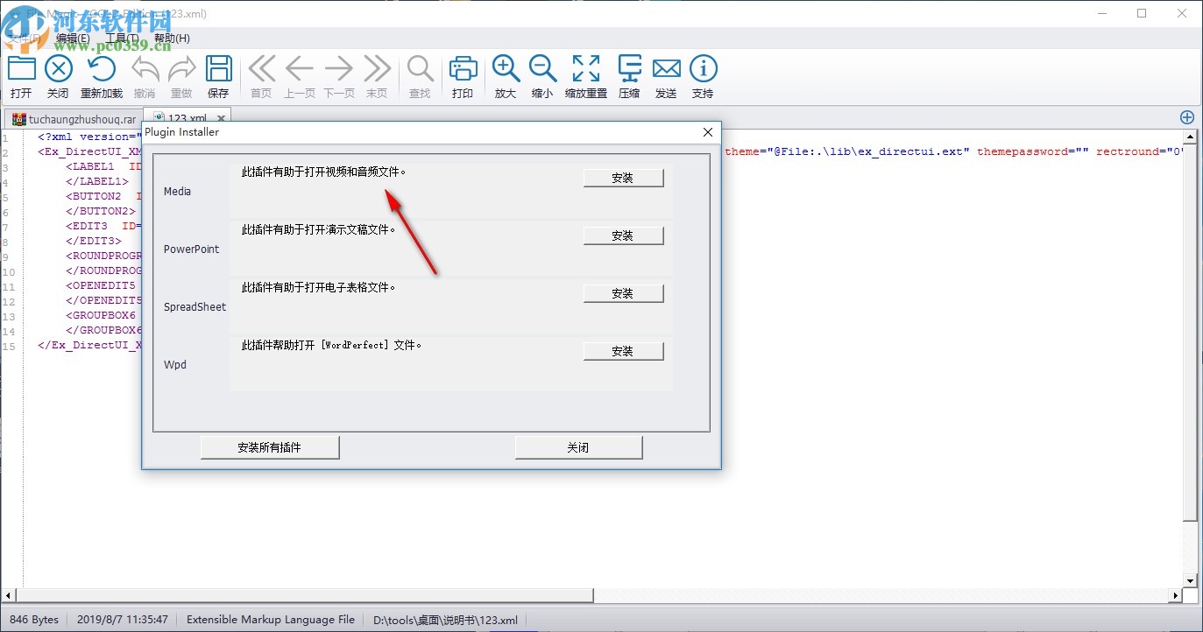This screenshot has height=632, width=1203.
Task: Click the Plugin Installer title text
Action: (182, 132)
